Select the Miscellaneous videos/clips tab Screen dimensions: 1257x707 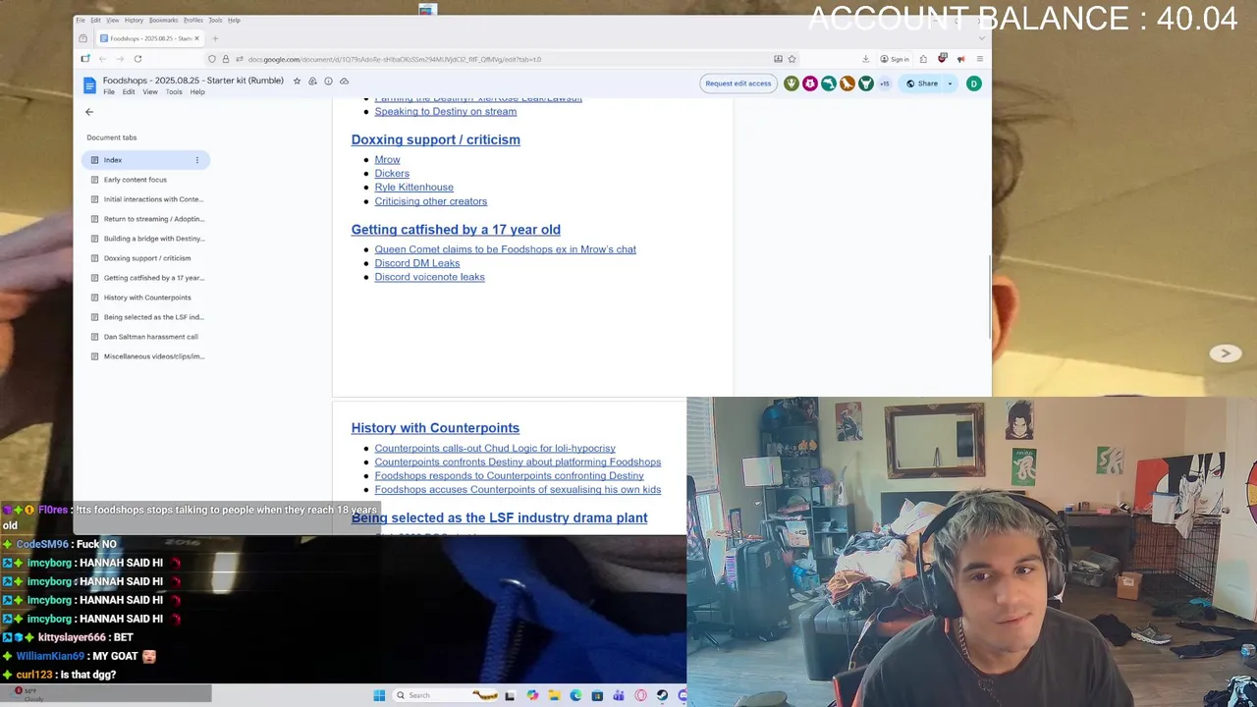[x=144, y=356]
